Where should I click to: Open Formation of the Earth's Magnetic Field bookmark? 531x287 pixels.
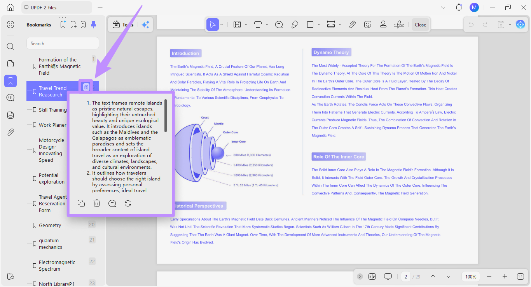coord(62,66)
